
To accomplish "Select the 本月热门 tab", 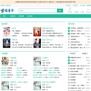I will pos(73,53).
